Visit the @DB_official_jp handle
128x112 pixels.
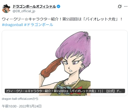[x=24, y=11]
